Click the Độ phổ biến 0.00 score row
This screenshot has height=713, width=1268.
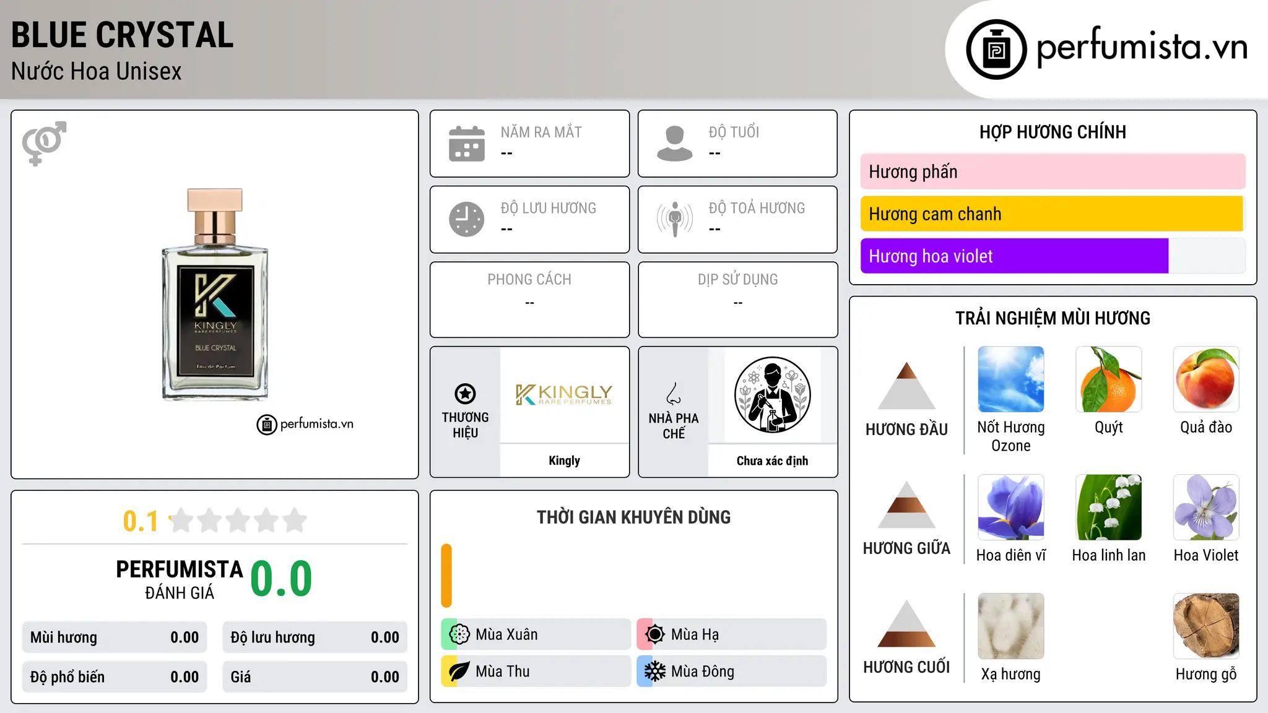pyautogui.click(x=115, y=677)
